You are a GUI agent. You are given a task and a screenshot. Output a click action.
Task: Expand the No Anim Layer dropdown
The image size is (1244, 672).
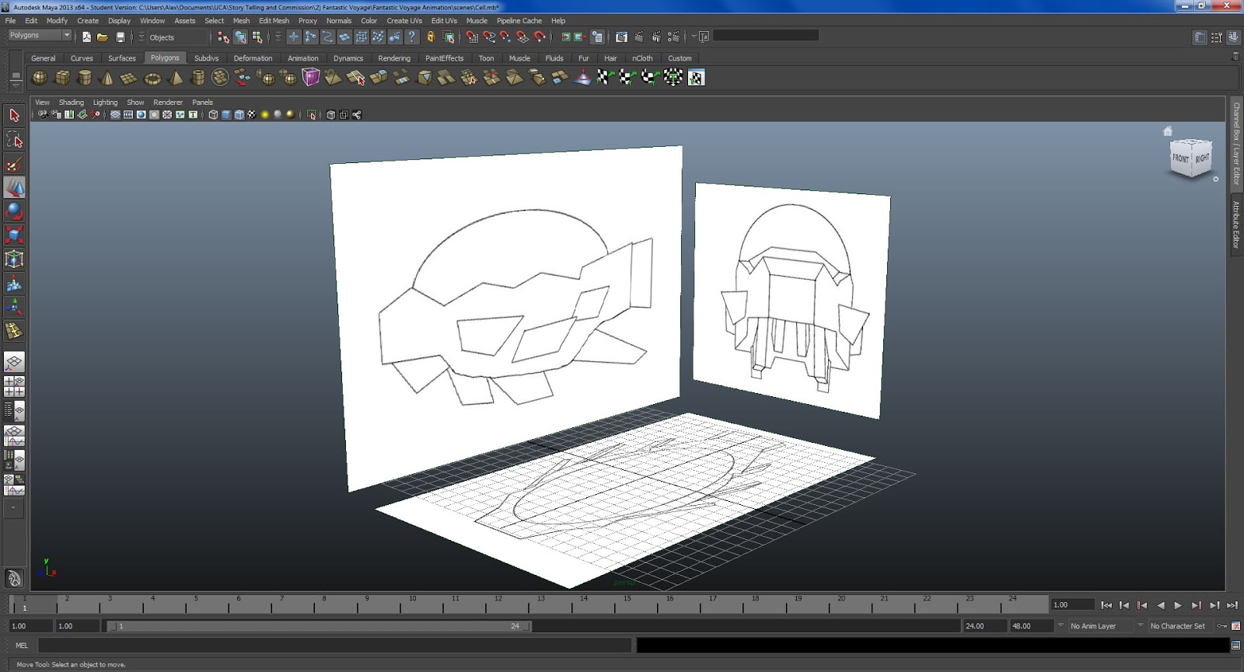coord(1061,625)
